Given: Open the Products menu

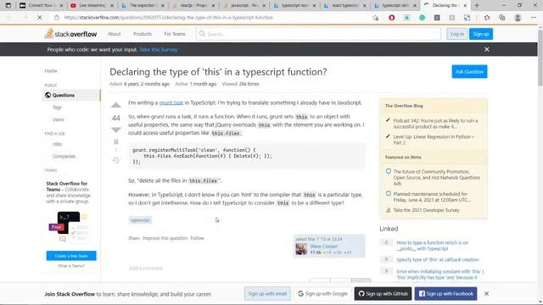Looking at the screenshot, I should 143,34.
